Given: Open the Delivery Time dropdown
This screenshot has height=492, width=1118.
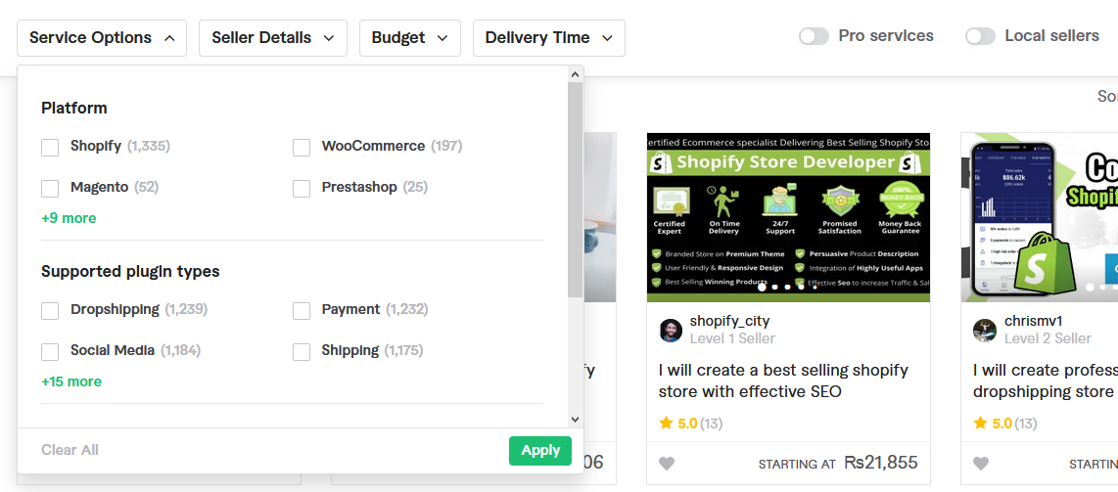Looking at the screenshot, I should (x=549, y=38).
